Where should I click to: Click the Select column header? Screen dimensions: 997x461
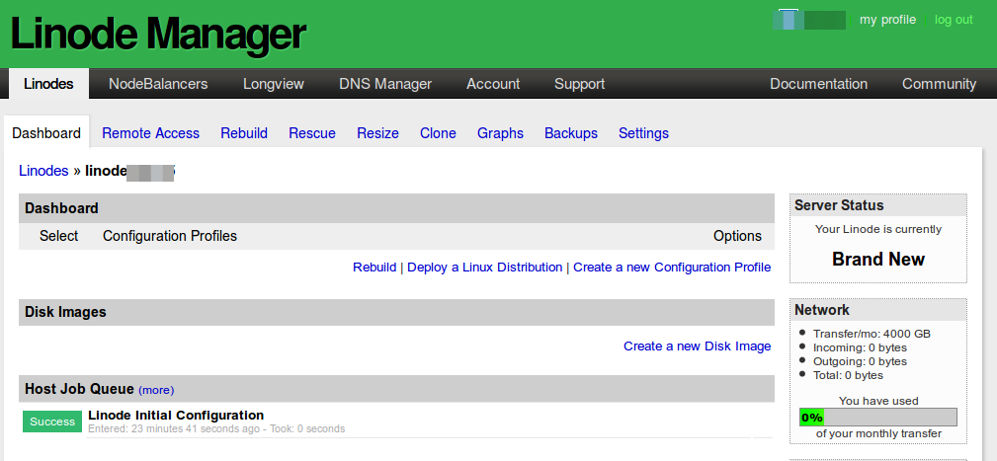[58, 236]
